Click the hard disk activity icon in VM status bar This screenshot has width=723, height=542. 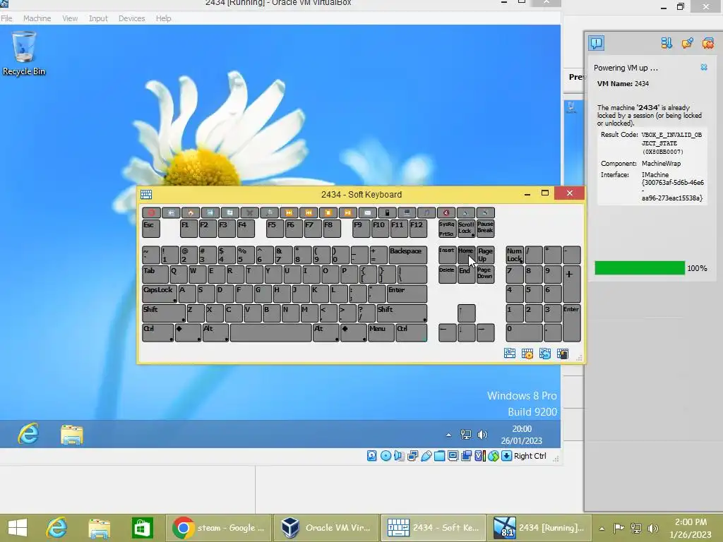click(371, 456)
